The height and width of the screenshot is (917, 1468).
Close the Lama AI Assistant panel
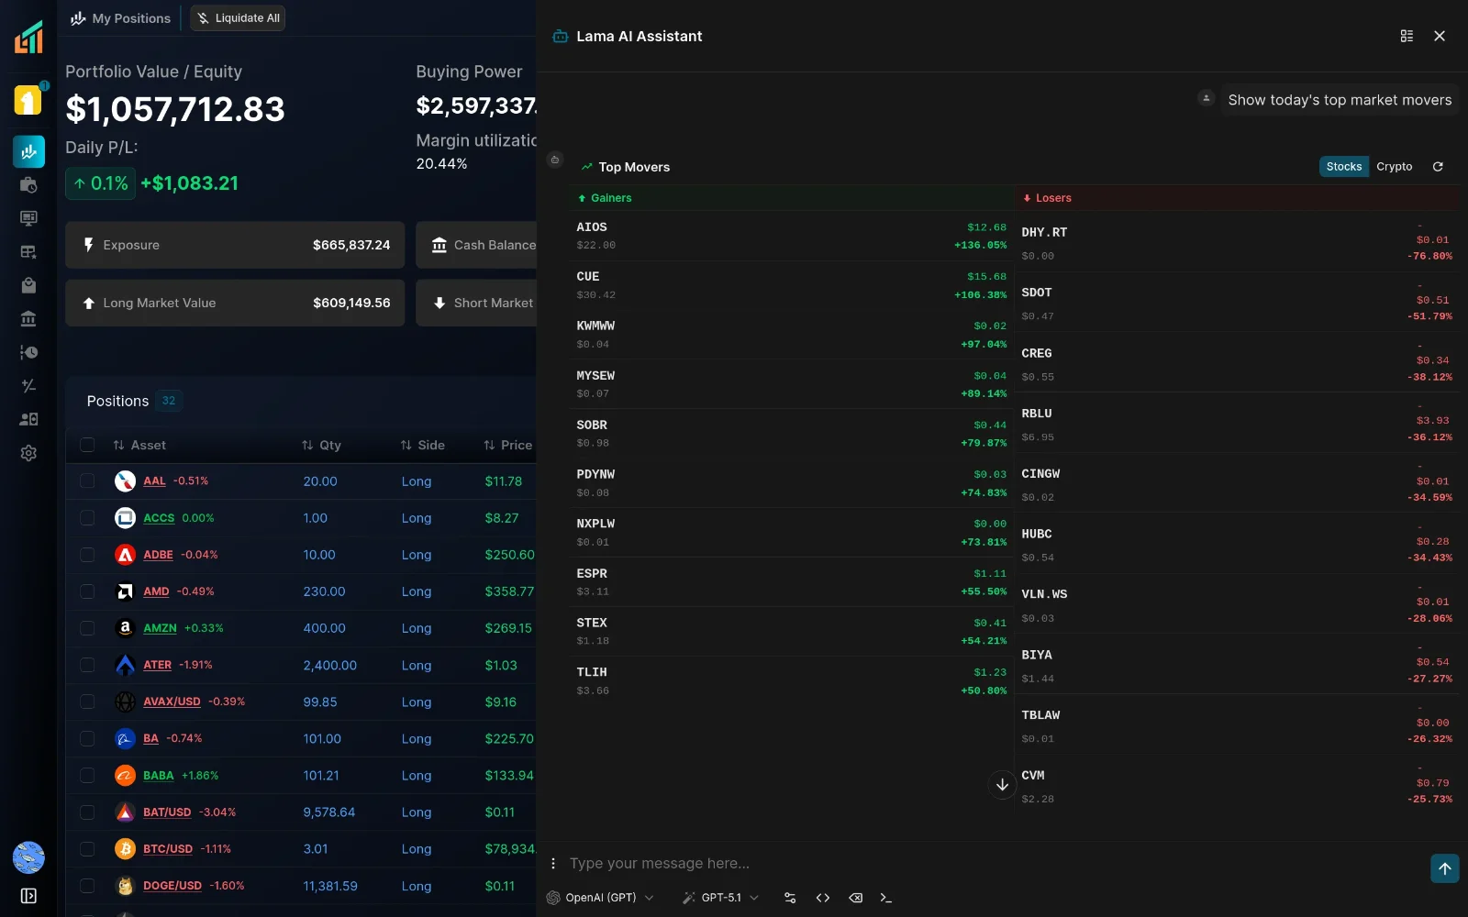coord(1440,36)
